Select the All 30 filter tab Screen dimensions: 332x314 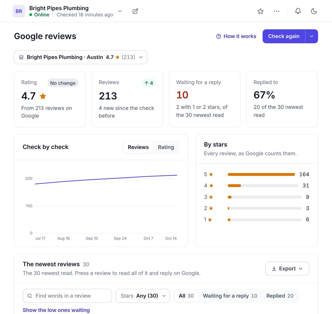tap(186, 296)
